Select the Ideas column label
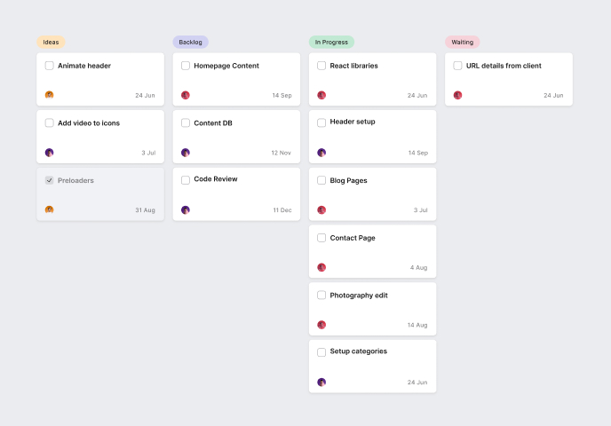The height and width of the screenshot is (426, 611). point(51,42)
